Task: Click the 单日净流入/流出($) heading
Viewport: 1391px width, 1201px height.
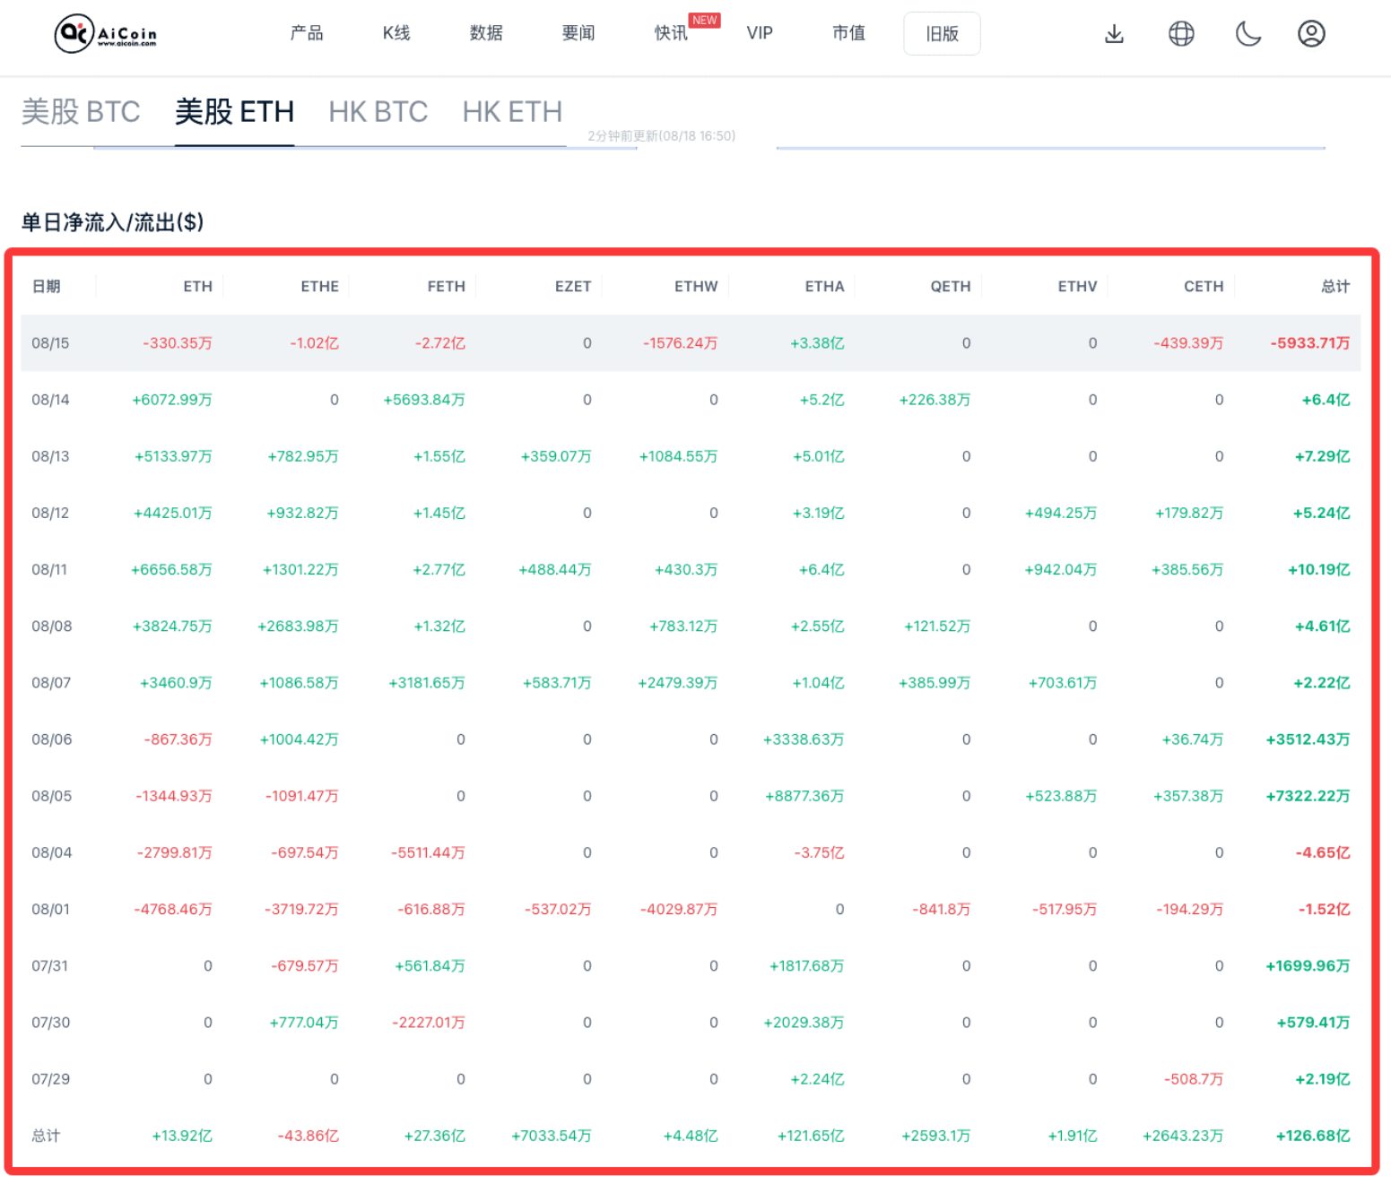Action: tap(112, 221)
